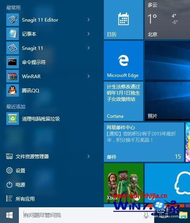Expand Snagit 11 Editor jump list arrow

click(89, 20)
